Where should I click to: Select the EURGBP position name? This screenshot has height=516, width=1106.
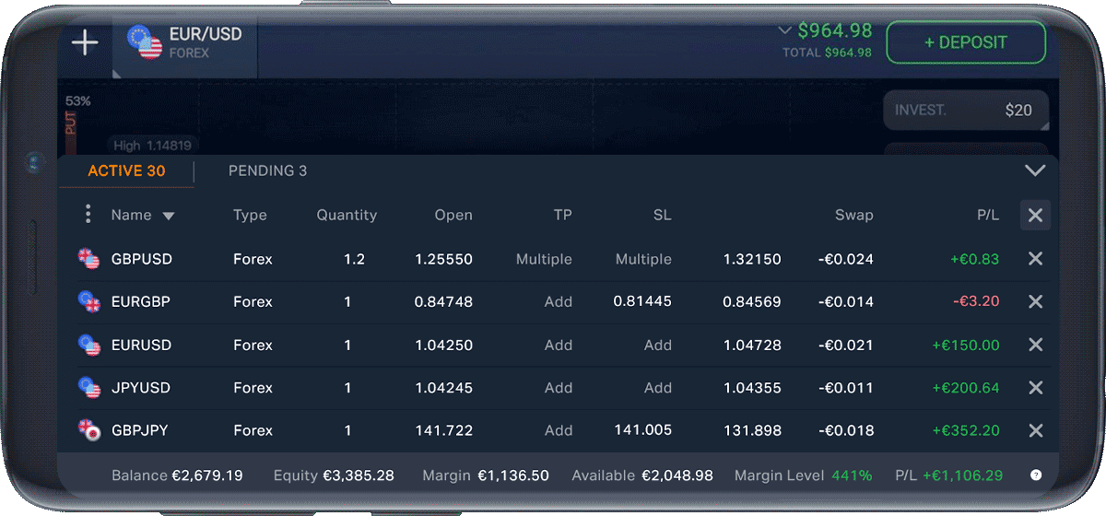coord(141,301)
